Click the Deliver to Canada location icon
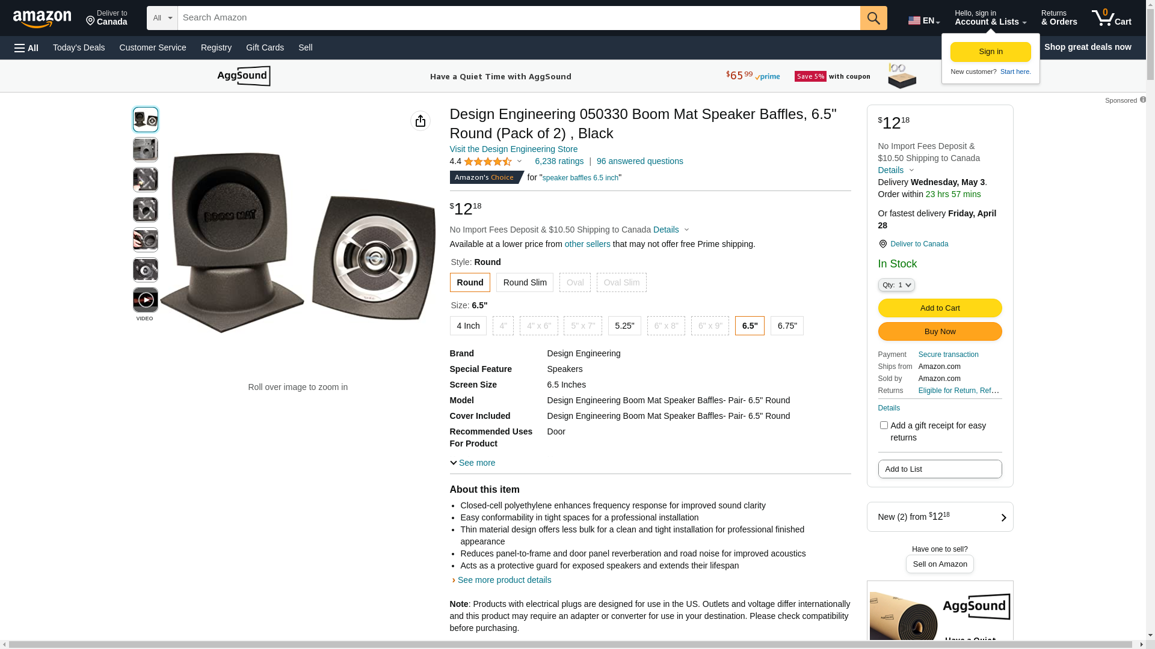 click(x=882, y=244)
